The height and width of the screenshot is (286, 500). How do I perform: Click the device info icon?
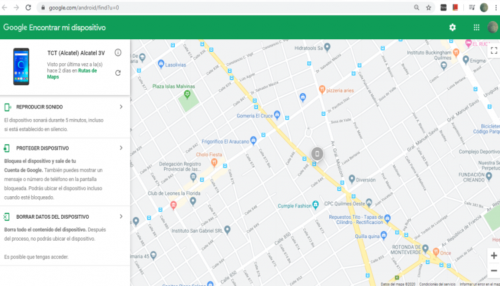click(118, 53)
